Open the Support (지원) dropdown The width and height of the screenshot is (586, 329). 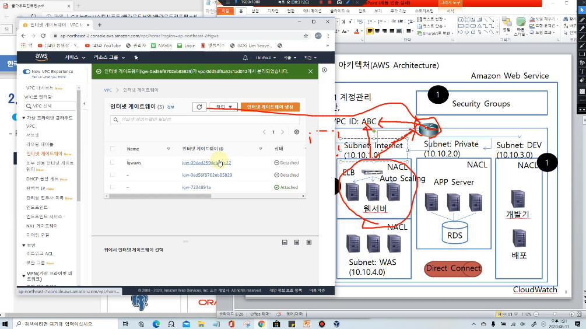310,58
